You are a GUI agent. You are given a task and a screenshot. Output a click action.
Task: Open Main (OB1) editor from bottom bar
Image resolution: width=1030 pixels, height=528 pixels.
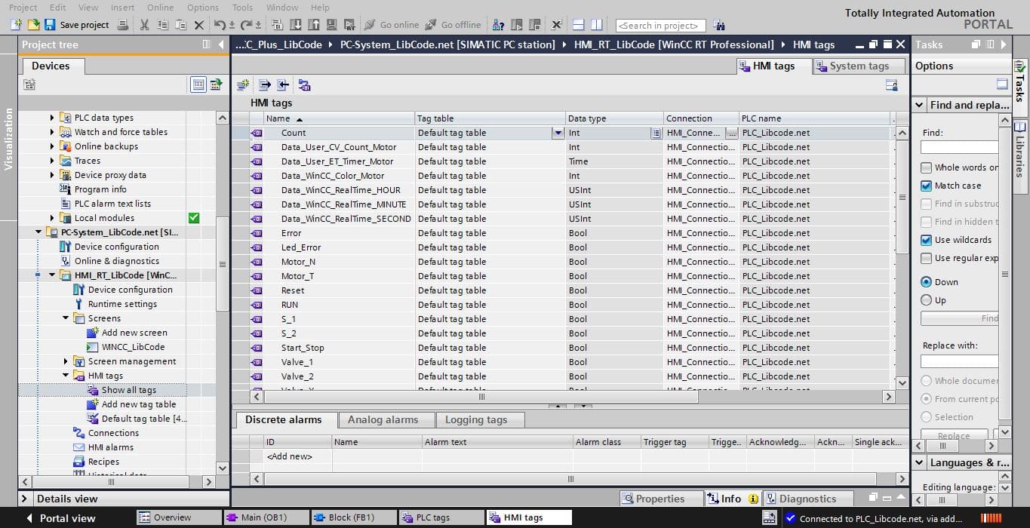click(x=266, y=517)
